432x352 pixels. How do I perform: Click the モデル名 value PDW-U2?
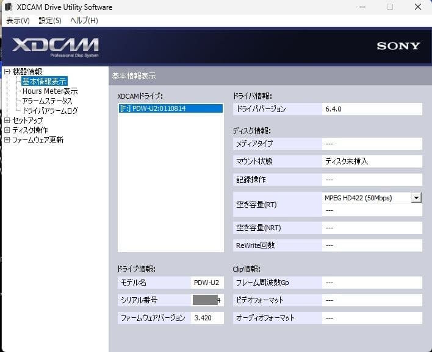pyautogui.click(x=207, y=283)
